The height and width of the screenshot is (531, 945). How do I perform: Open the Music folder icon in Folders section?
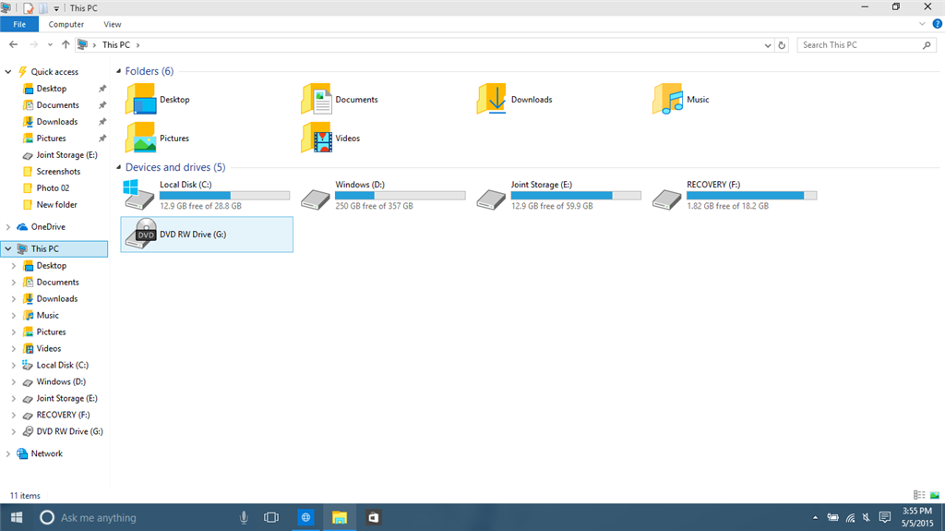click(x=668, y=100)
